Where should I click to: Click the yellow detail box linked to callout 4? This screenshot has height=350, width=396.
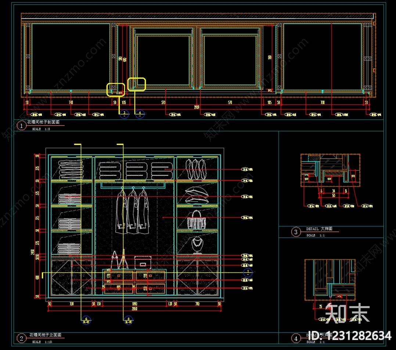point(137,84)
